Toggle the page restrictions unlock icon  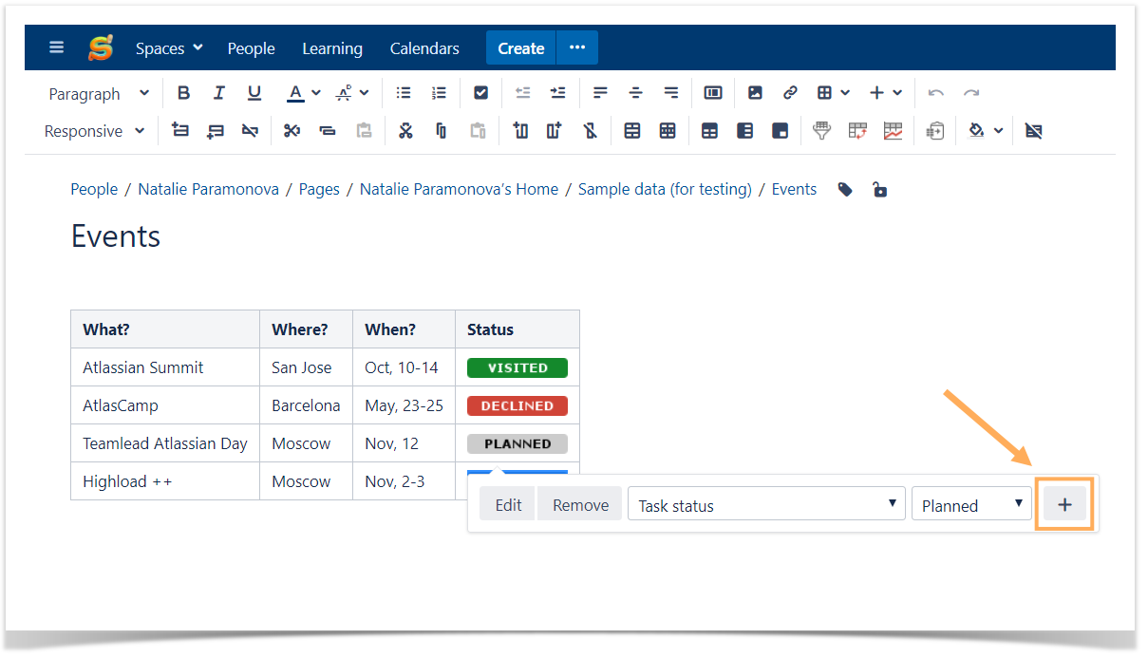point(880,190)
